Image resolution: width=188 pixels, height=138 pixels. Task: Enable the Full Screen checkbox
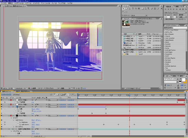coord(177,19)
